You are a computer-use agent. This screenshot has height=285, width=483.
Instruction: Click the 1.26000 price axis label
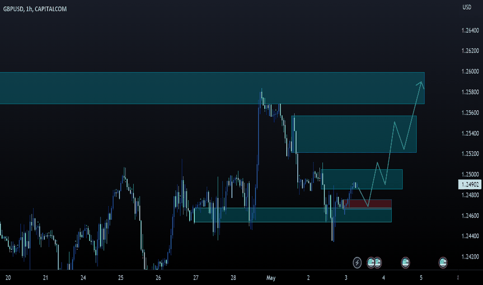pos(470,72)
